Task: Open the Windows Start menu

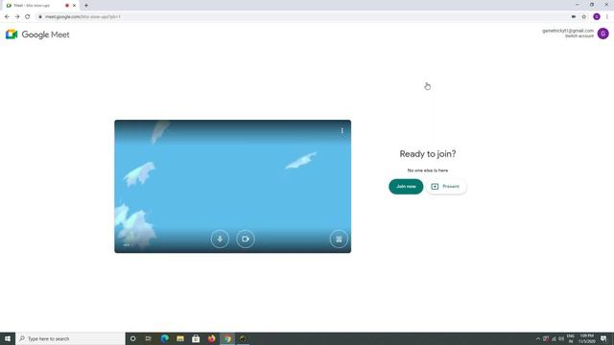Action: (x=8, y=338)
